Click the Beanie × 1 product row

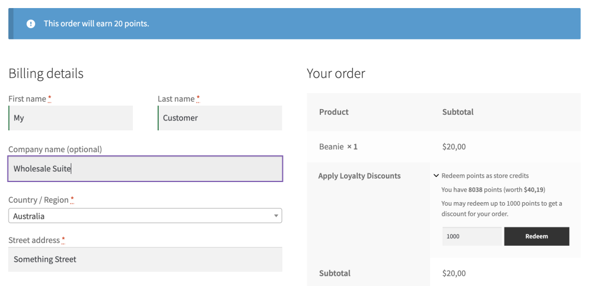coord(338,146)
